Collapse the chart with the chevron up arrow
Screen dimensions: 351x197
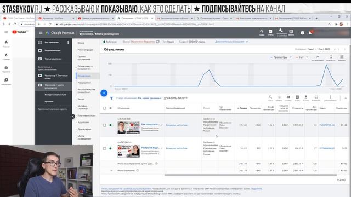pyautogui.click(x=346, y=98)
